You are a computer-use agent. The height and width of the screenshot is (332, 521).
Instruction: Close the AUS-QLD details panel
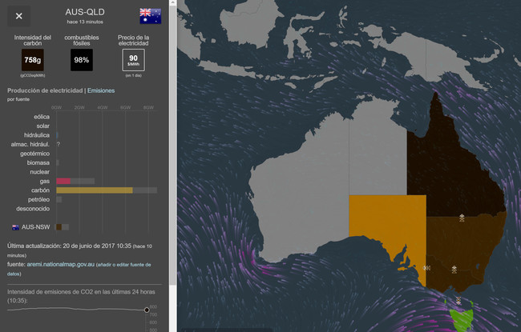(x=19, y=16)
